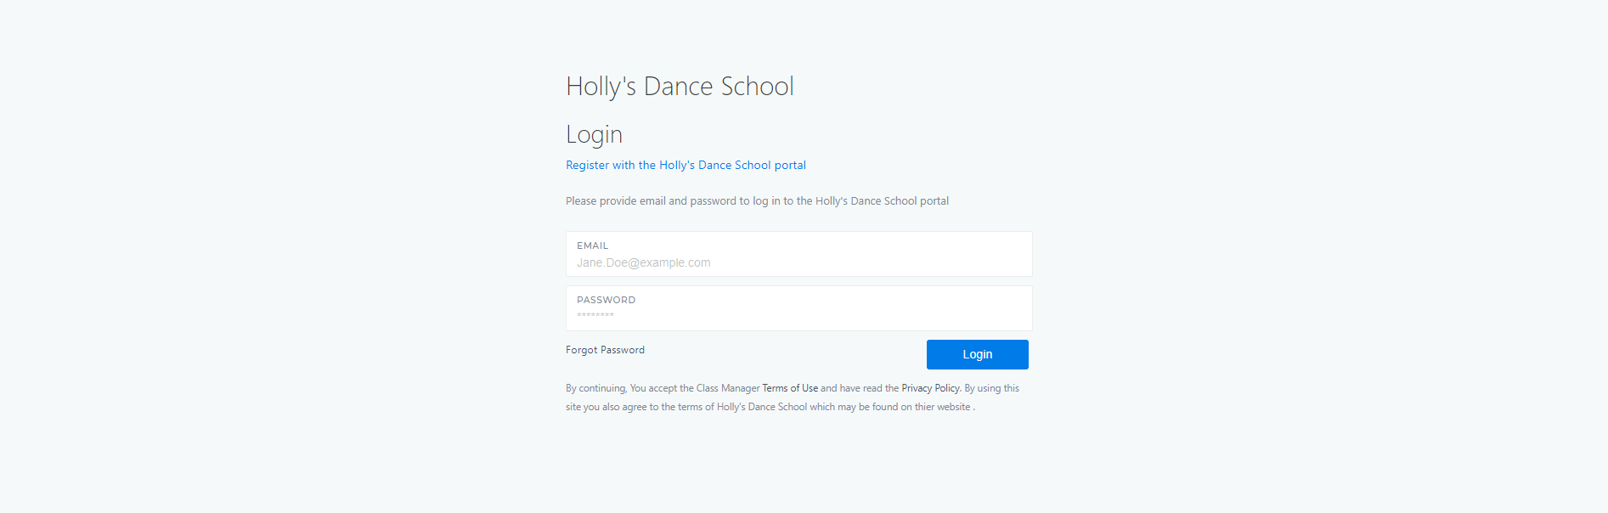Click the word 'website' in the disclaimer
Image resolution: width=1608 pixels, height=513 pixels.
[x=953, y=407]
